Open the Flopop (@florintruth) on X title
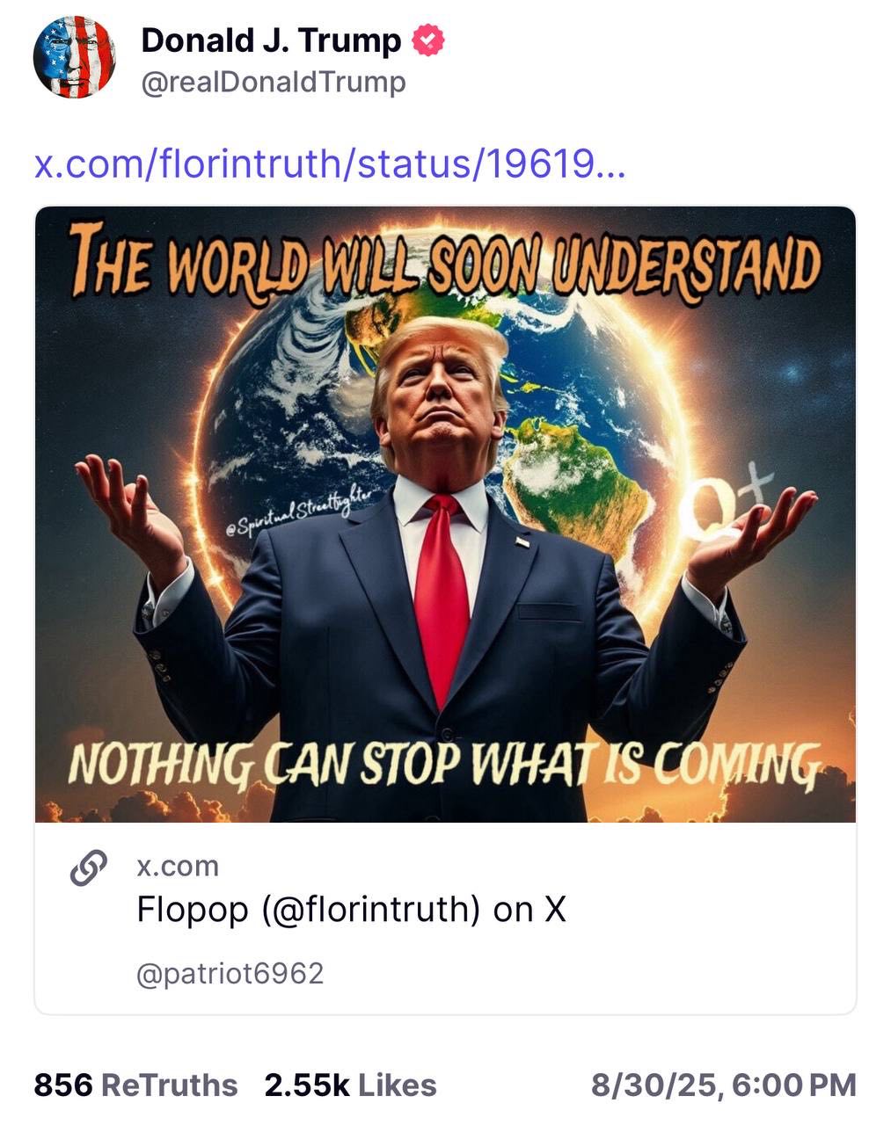 [351, 910]
